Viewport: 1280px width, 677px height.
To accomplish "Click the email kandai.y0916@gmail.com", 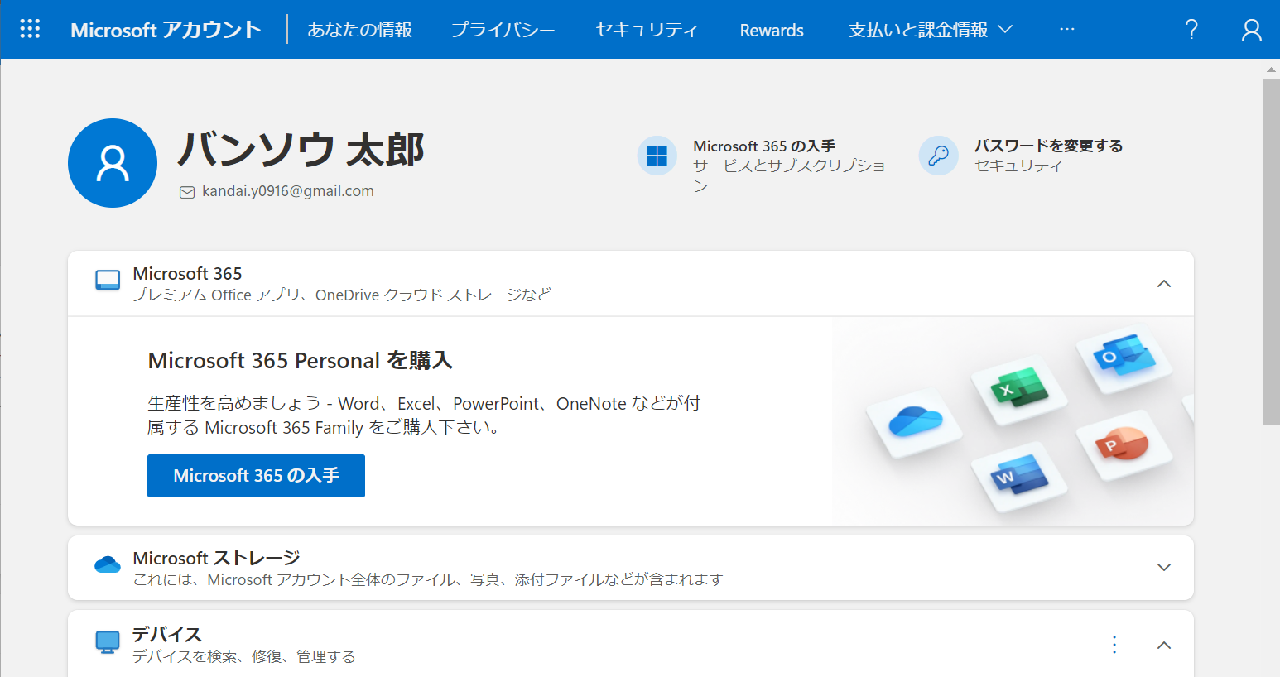I will coord(288,191).
